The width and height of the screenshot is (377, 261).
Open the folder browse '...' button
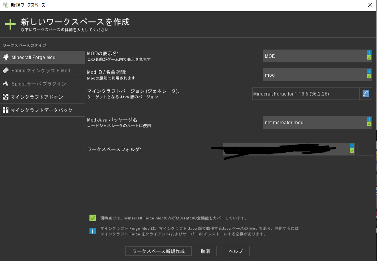[x=365, y=149]
